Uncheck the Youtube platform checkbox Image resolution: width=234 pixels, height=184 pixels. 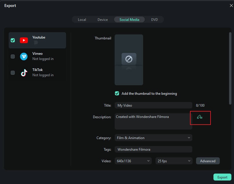13,40
